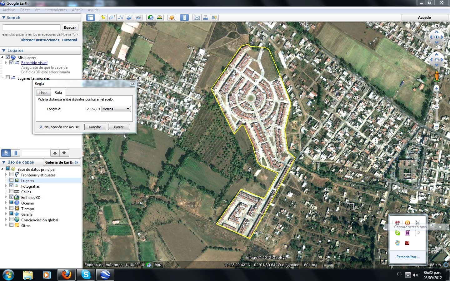Zoom out with the minus button
450x281 pixels.
[x=437, y=126]
